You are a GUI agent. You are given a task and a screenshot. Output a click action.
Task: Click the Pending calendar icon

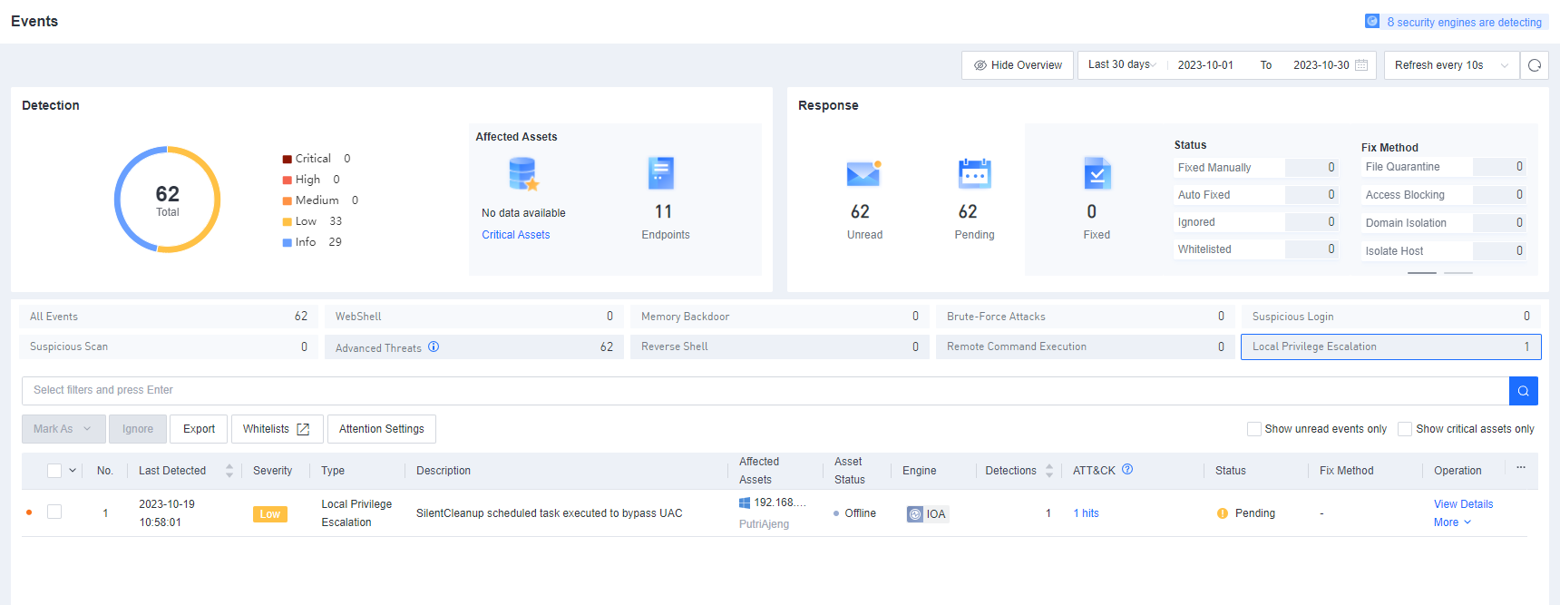pos(974,172)
